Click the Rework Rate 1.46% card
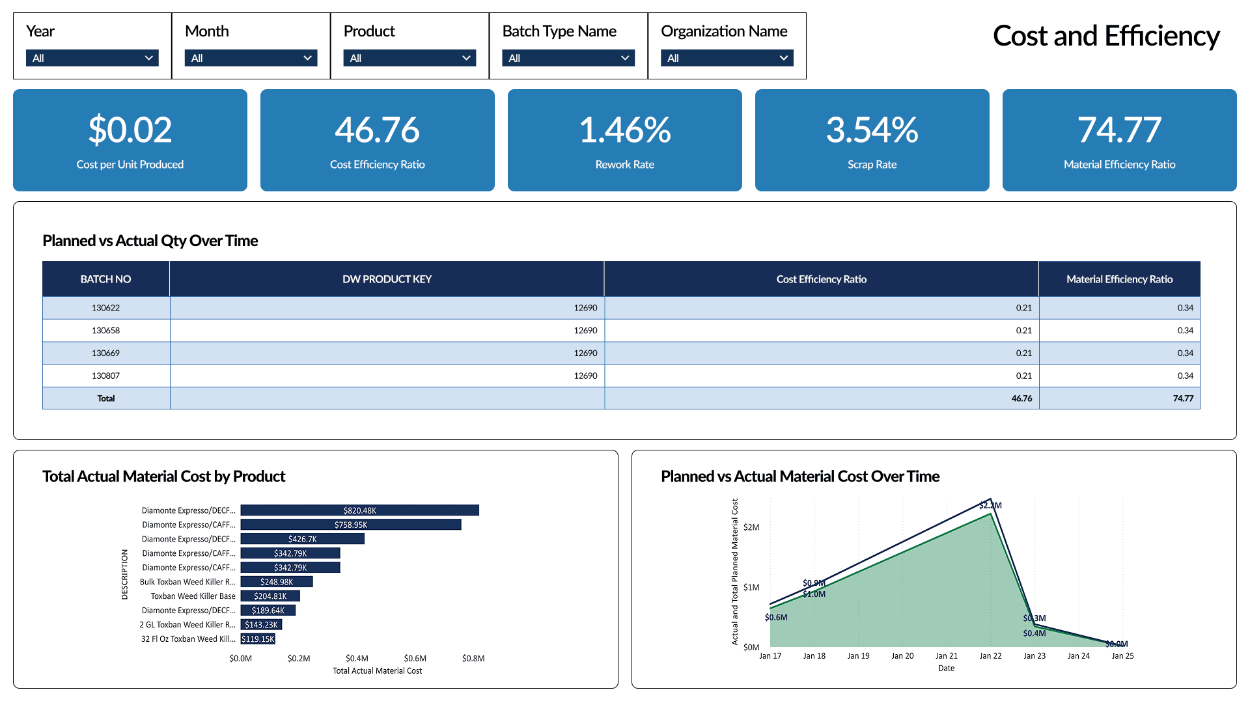1250x703 pixels. [x=624, y=140]
